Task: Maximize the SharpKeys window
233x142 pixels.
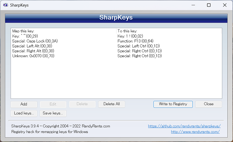Action: [x=209, y=5]
